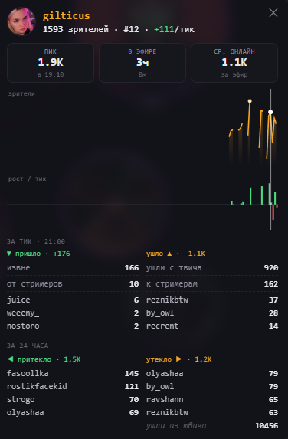Viewport: 288px width, 439px height.
Task: Open fasoollka in 24-hour inflow
Action: pyautogui.click(x=73, y=373)
